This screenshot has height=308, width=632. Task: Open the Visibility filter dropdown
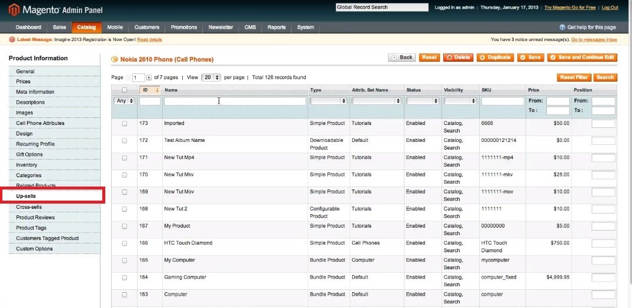click(460, 101)
